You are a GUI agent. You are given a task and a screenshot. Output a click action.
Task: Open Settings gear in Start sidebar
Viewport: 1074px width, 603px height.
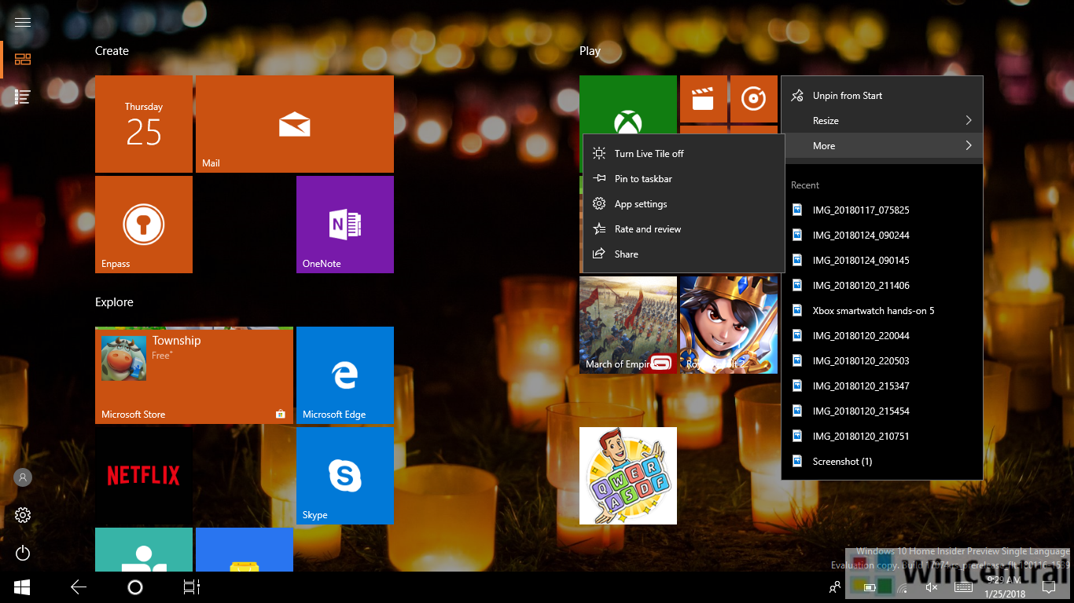(23, 515)
